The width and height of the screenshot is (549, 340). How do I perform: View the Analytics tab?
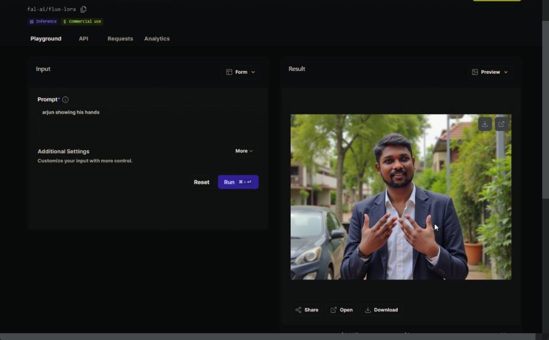pyautogui.click(x=157, y=39)
